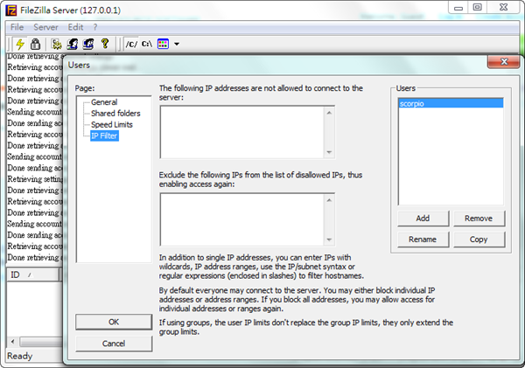Click the yellow question mark help icon

click(x=105, y=44)
